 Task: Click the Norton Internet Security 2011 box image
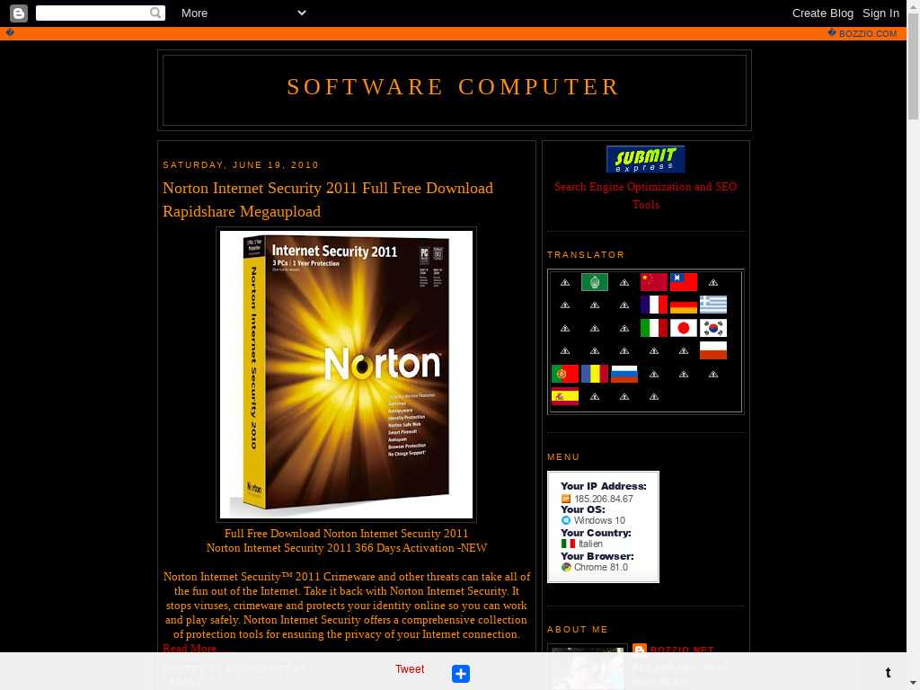tap(346, 375)
